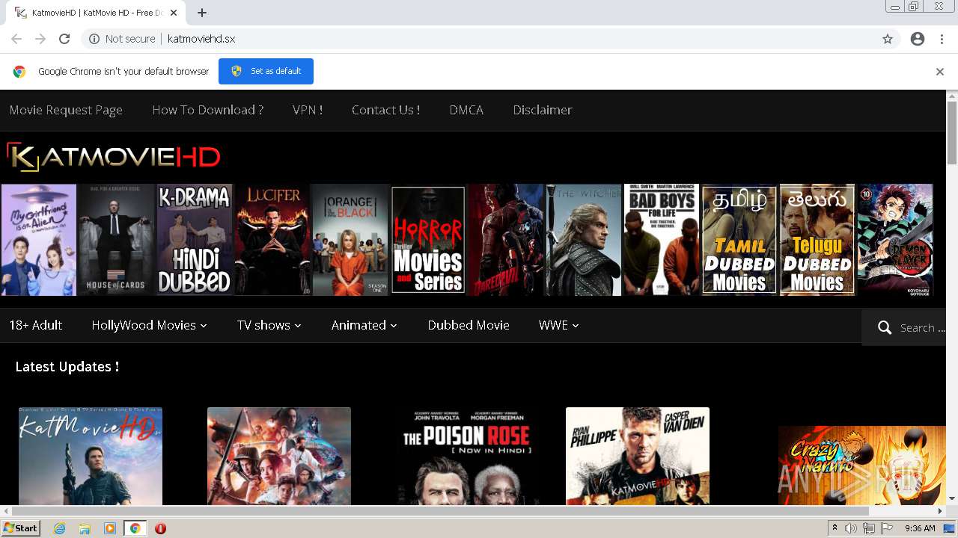Open Orange is the New Black banner
The width and height of the screenshot is (958, 538).
click(350, 240)
